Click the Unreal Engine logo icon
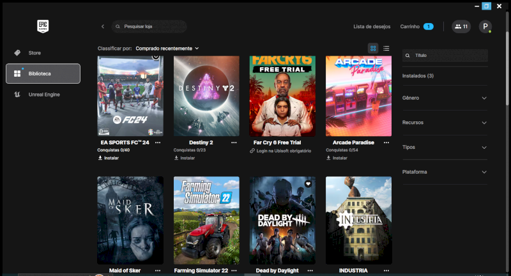 click(17, 94)
